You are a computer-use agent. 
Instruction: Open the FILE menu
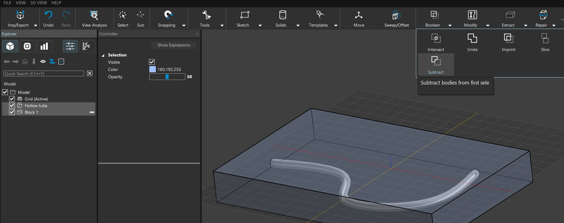(7, 3)
